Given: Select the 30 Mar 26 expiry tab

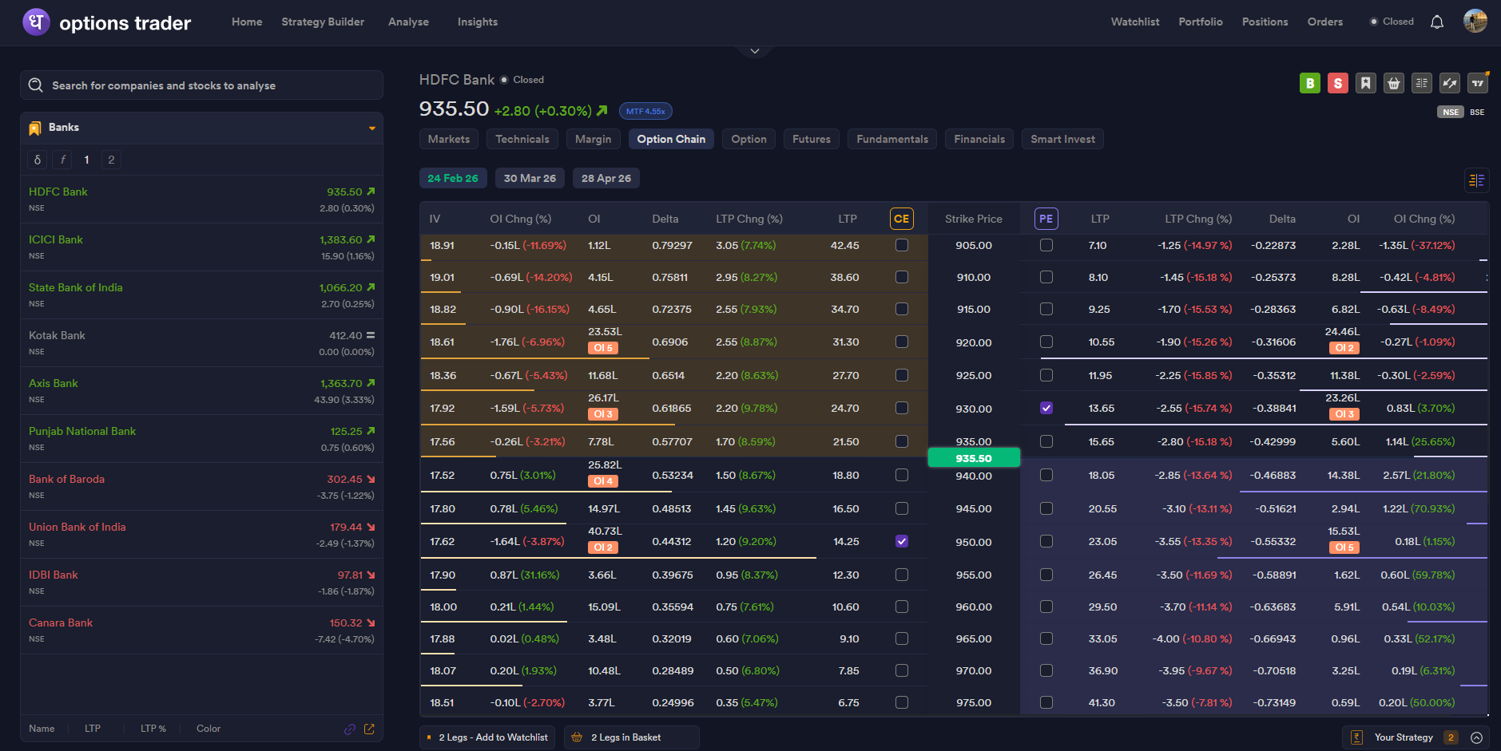Looking at the screenshot, I should 530,178.
